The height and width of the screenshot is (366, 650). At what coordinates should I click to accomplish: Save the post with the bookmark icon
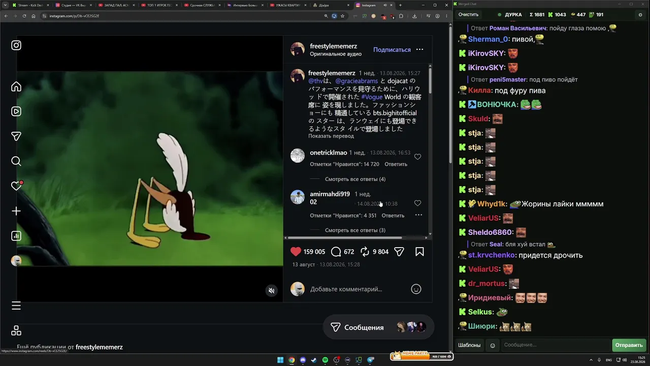(x=420, y=252)
